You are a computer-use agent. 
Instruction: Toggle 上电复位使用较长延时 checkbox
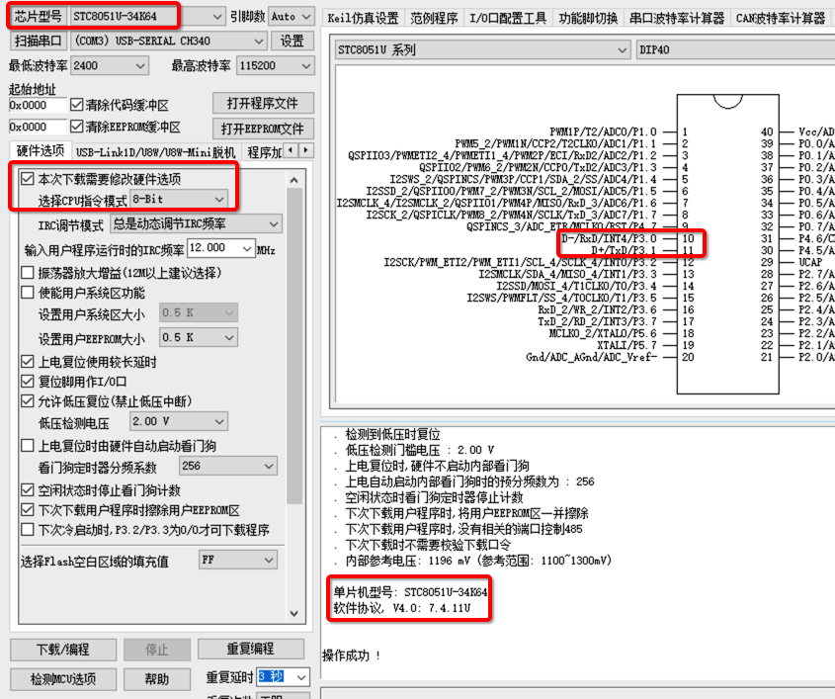pos(27,362)
